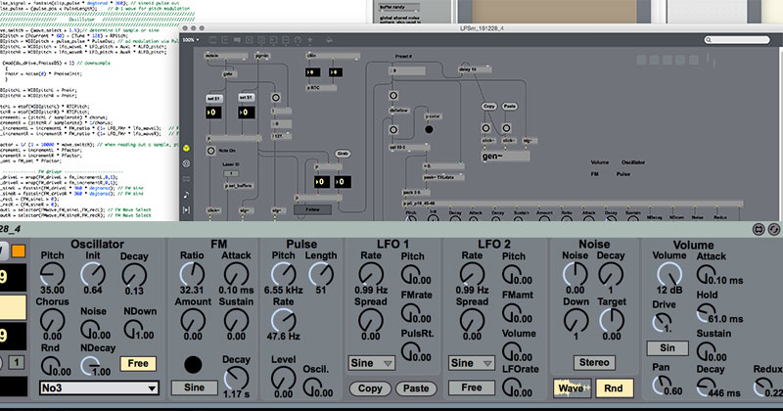Click the black circle in FM section
The height and width of the screenshot is (411, 783).
click(x=194, y=364)
